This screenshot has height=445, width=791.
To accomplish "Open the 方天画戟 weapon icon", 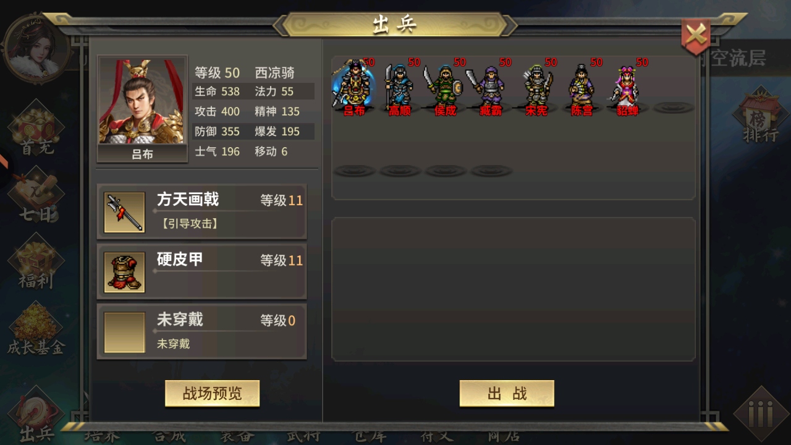I will pos(124,212).
